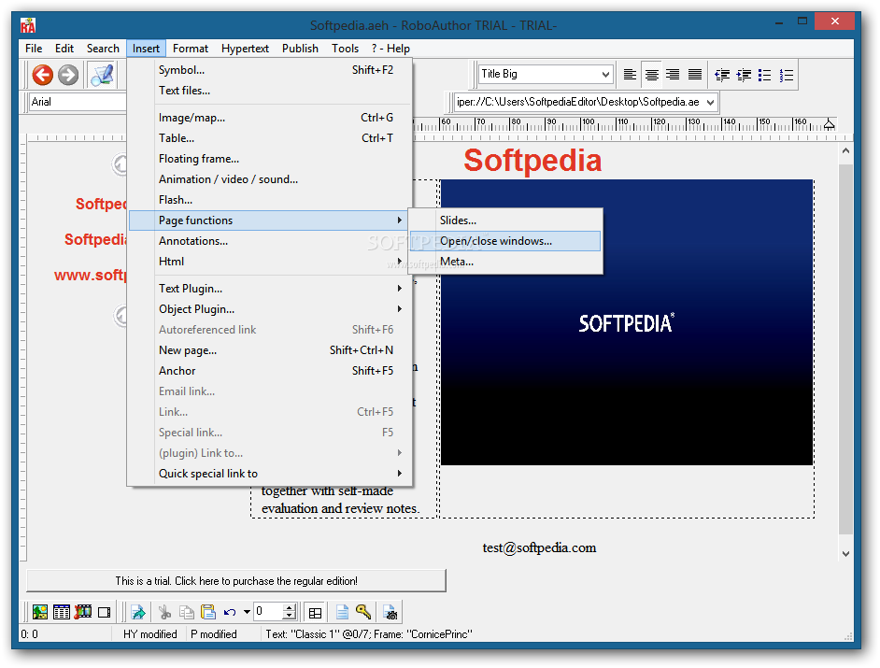Click the page settings gear icon
Screen dimensions: 880x668
[390, 613]
